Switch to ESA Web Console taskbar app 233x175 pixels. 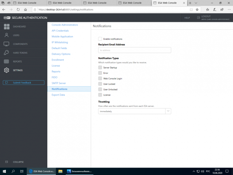41,171
